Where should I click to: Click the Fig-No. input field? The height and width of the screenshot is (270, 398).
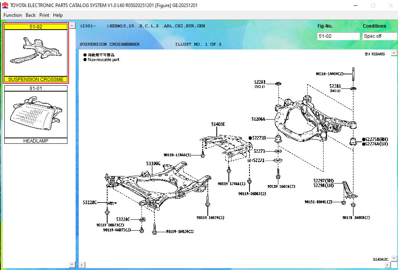(x=338, y=36)
